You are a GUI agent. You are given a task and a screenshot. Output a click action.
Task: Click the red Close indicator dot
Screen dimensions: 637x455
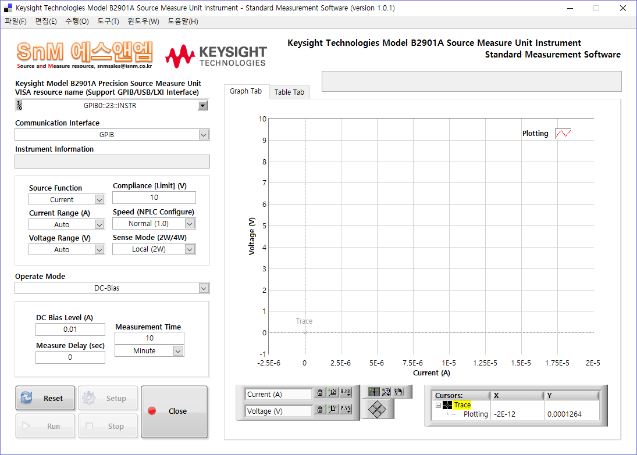pos(152,411)
